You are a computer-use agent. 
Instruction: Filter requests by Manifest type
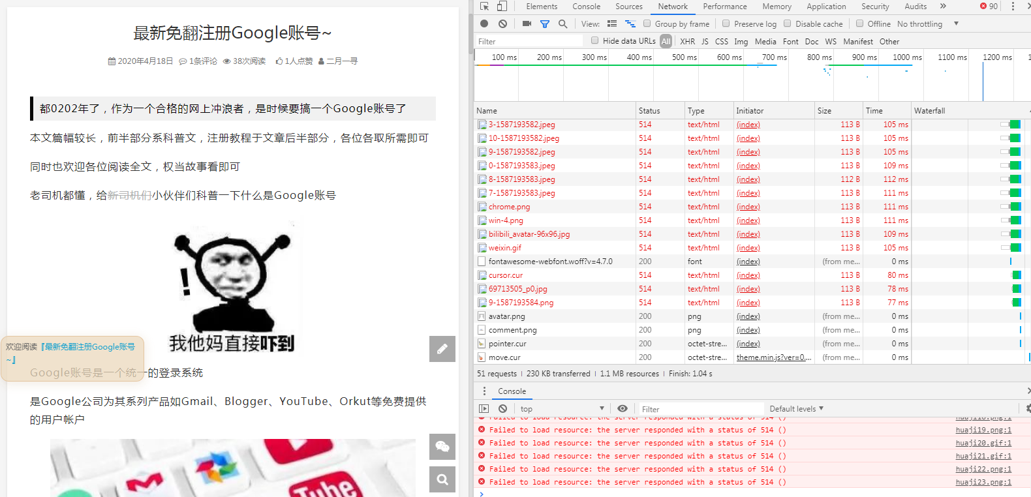pyautogui.click(x=857, y=41)
